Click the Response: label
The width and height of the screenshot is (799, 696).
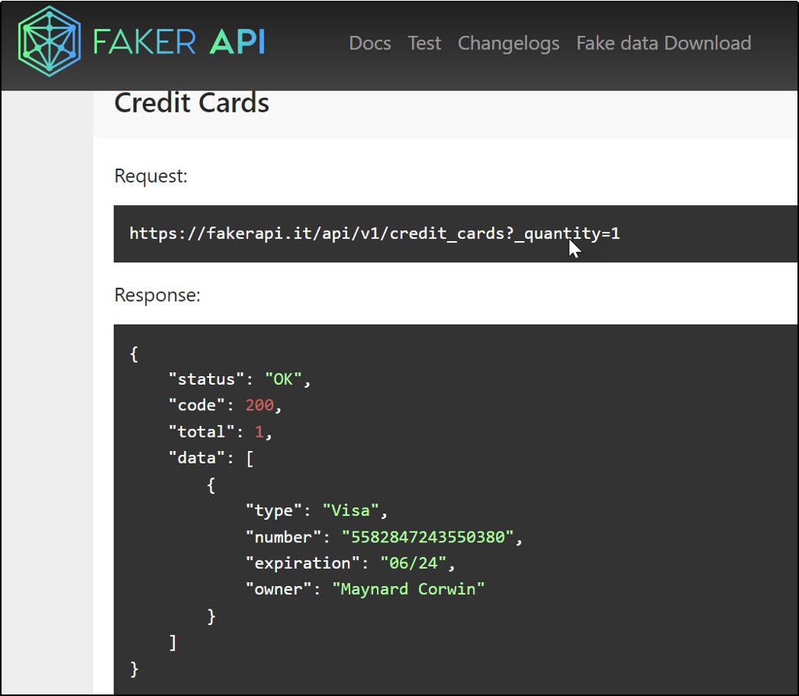tap(158, 296)
